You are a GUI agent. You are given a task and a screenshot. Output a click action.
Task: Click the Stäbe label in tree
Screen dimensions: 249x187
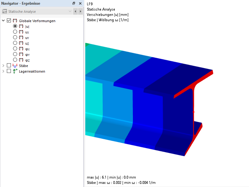(24, 66)
